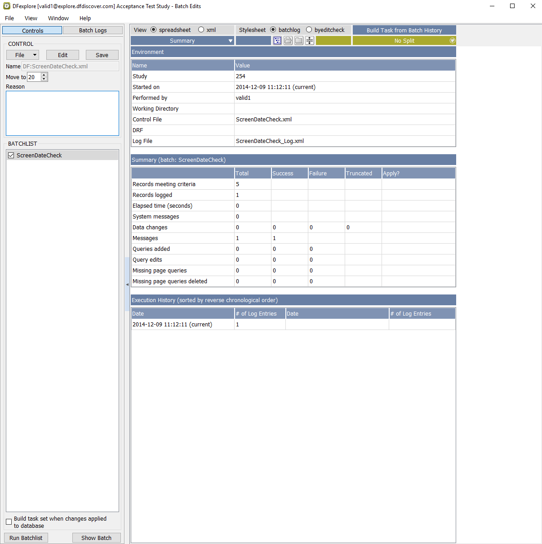Increment the Move to value stepper
Viewport: 542px width, 544px height.
44,75
